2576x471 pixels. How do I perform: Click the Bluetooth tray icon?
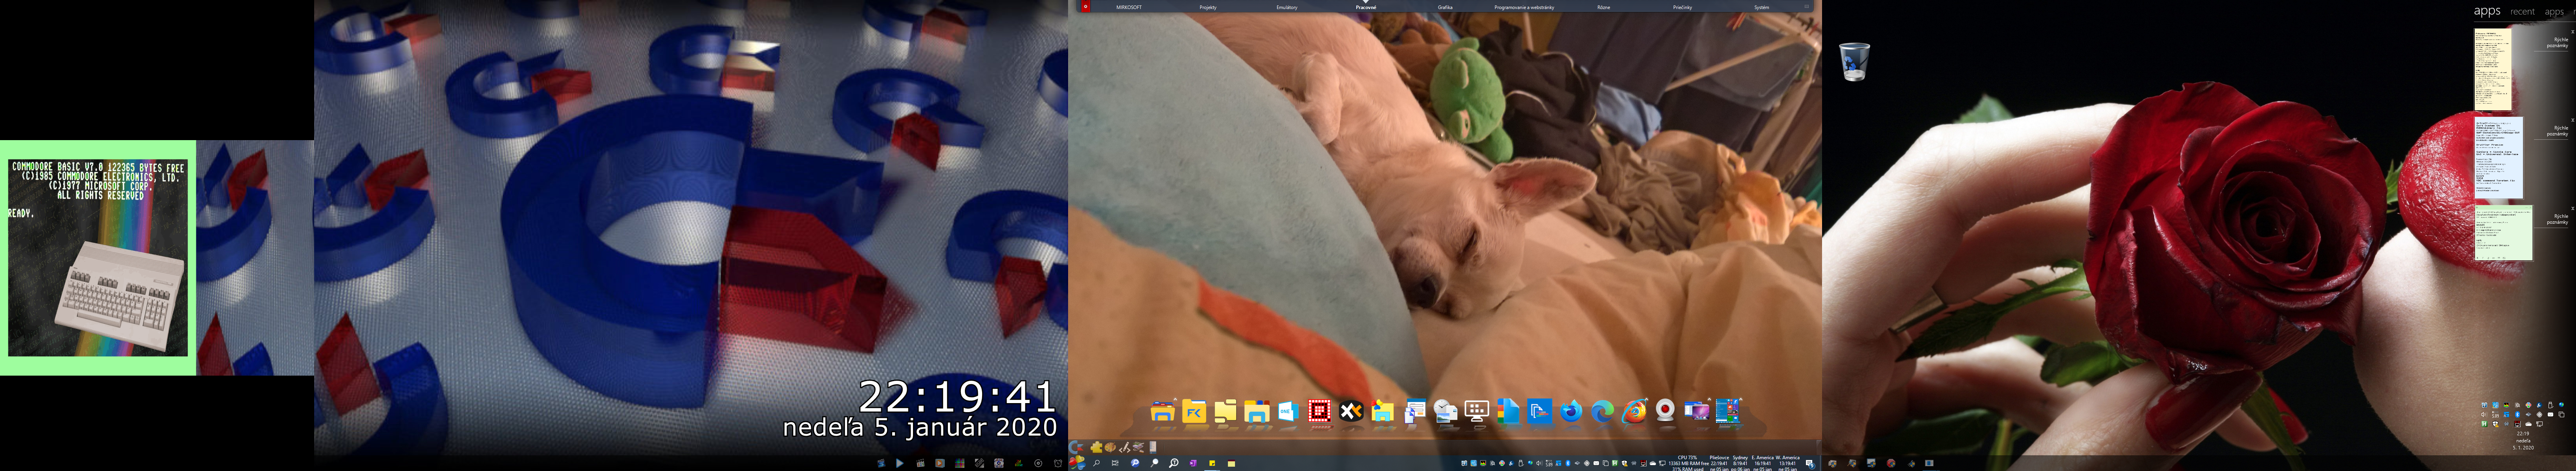click(x=1568, y=463)
